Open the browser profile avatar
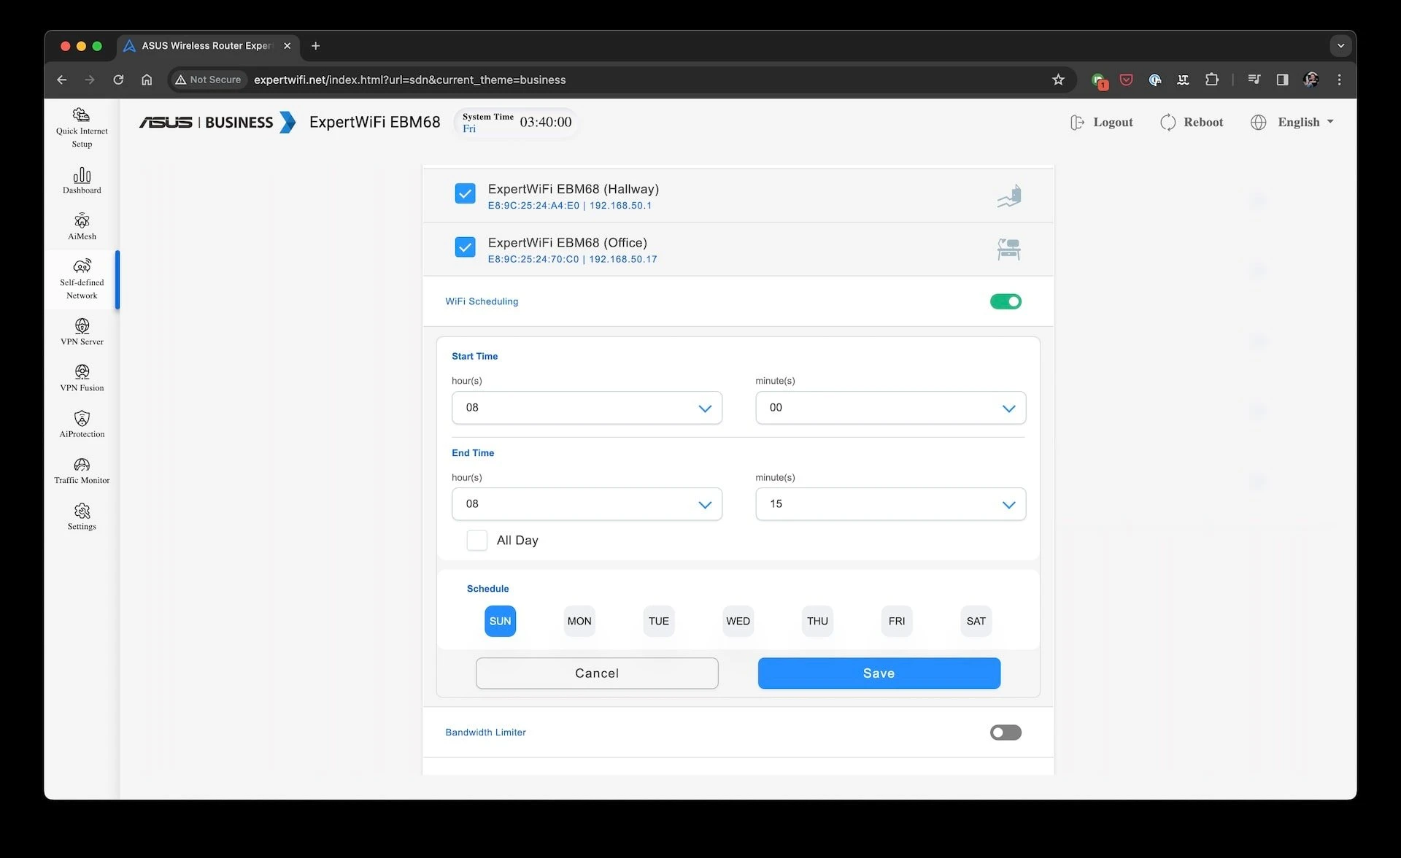This screenshot has height=858, width=1401. click(x=1311, y=80)
